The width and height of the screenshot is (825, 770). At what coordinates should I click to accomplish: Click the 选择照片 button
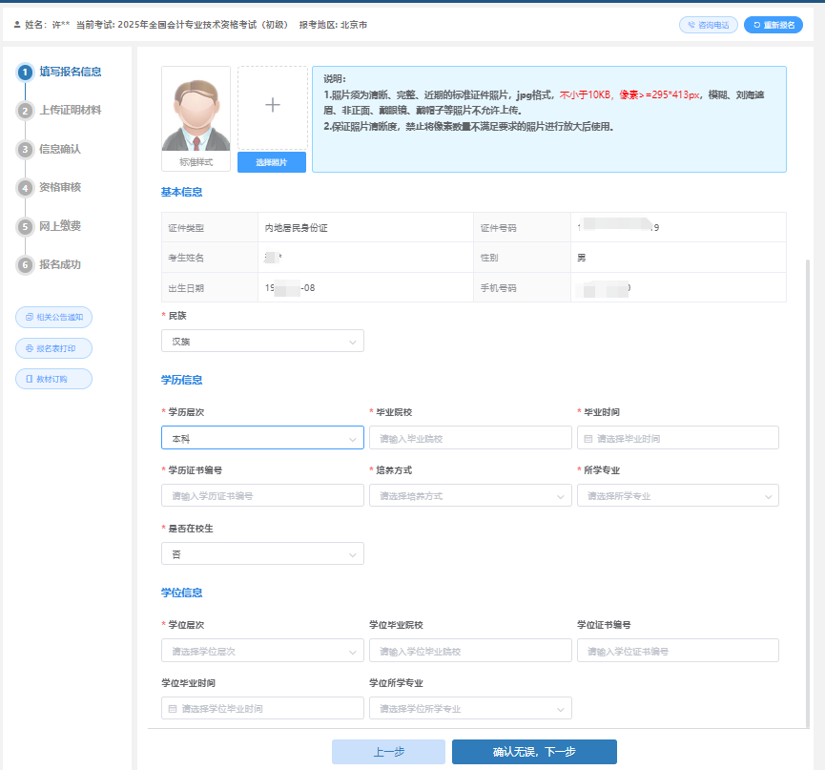click(272, 162)
